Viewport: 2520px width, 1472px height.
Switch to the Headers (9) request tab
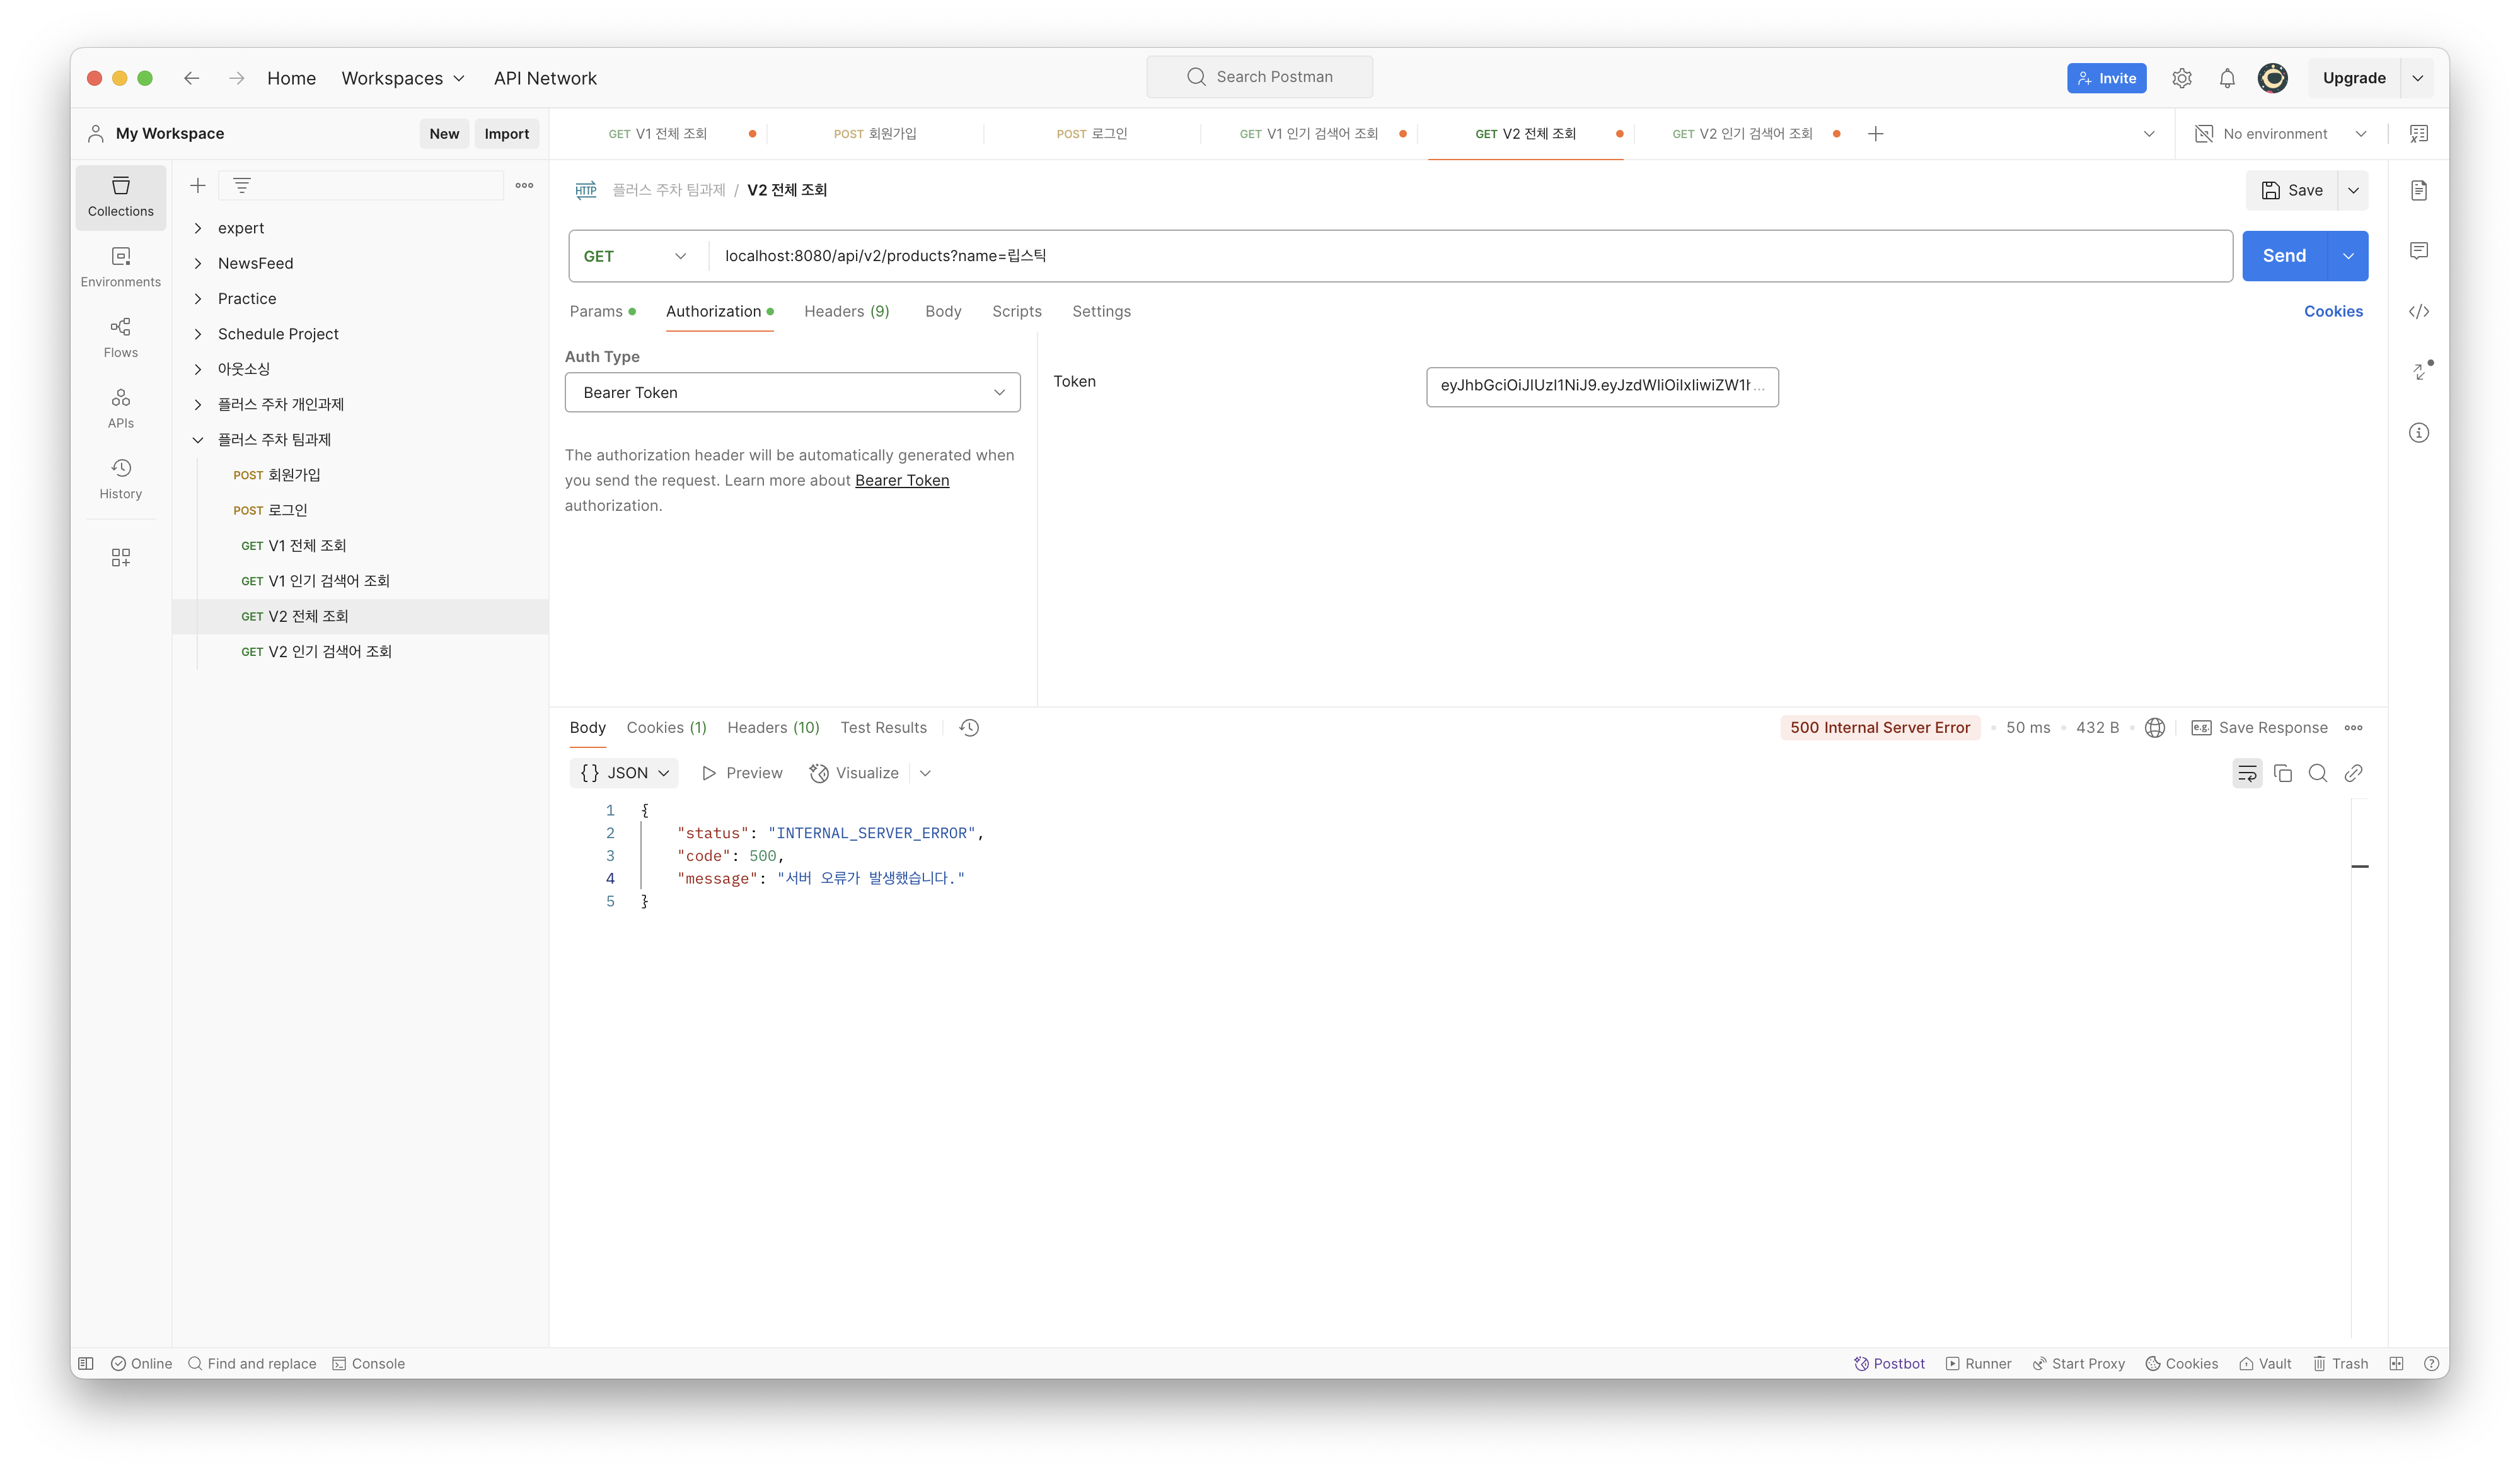pyautogui.click(x=846, y=311)
